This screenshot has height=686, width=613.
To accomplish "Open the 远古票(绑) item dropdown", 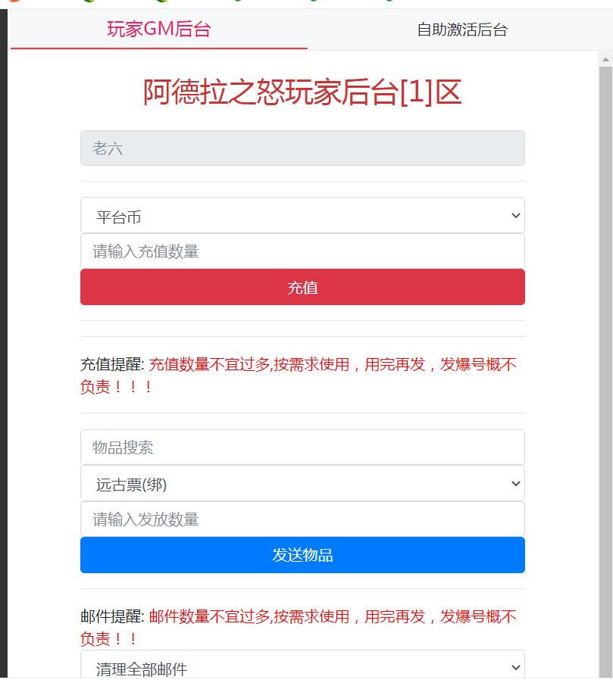I will (x=302, y=484).
